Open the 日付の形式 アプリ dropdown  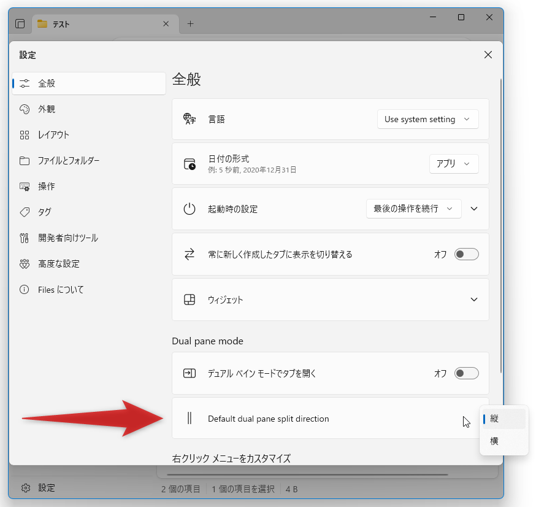(x=454, y=164)
